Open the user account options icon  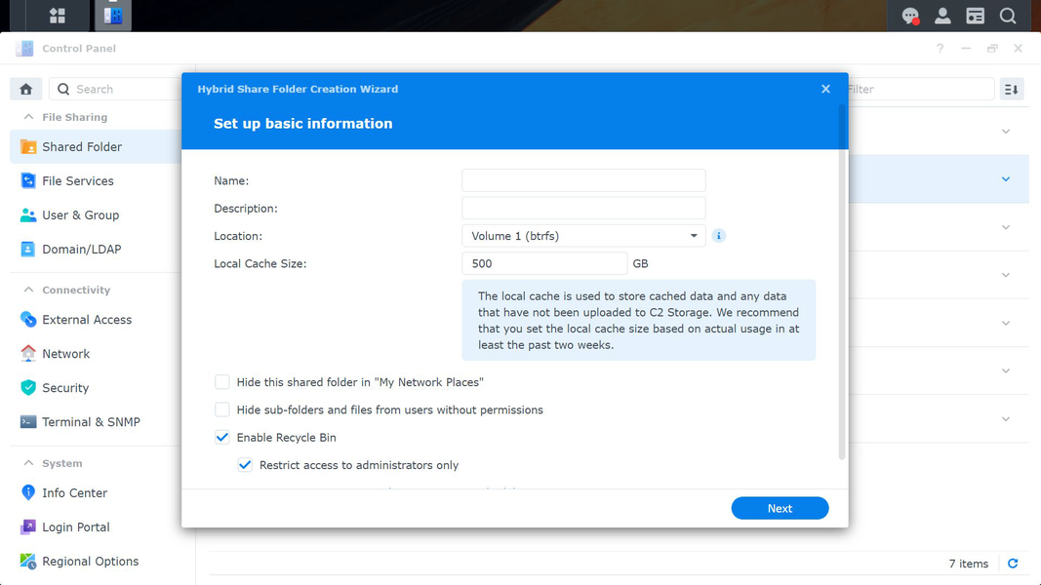tap(942, 16)
